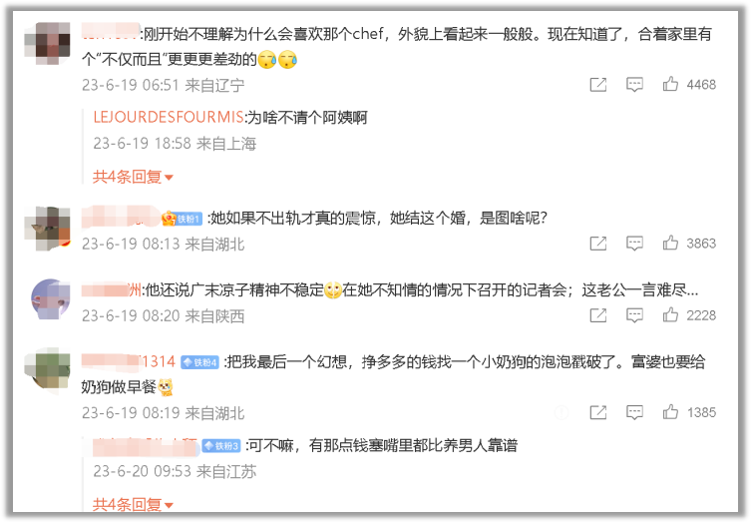The height and width of the screenshot is (523, 751).
Task: Expand 共4条回复 under LEJOURDESFOURMIS reply
Action: pyautogui.click(x=133, y=177)
